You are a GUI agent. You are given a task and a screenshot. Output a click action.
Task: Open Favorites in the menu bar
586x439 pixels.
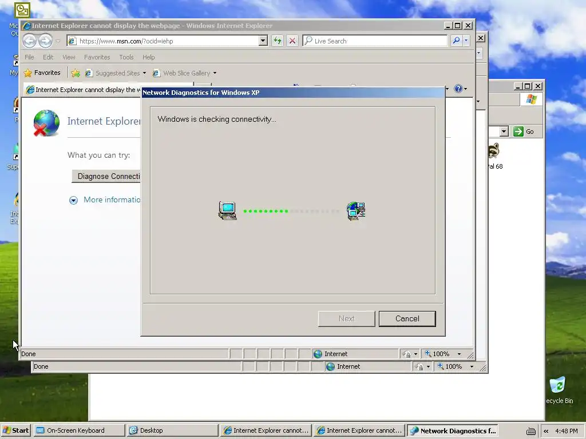[x=97, y=57]
